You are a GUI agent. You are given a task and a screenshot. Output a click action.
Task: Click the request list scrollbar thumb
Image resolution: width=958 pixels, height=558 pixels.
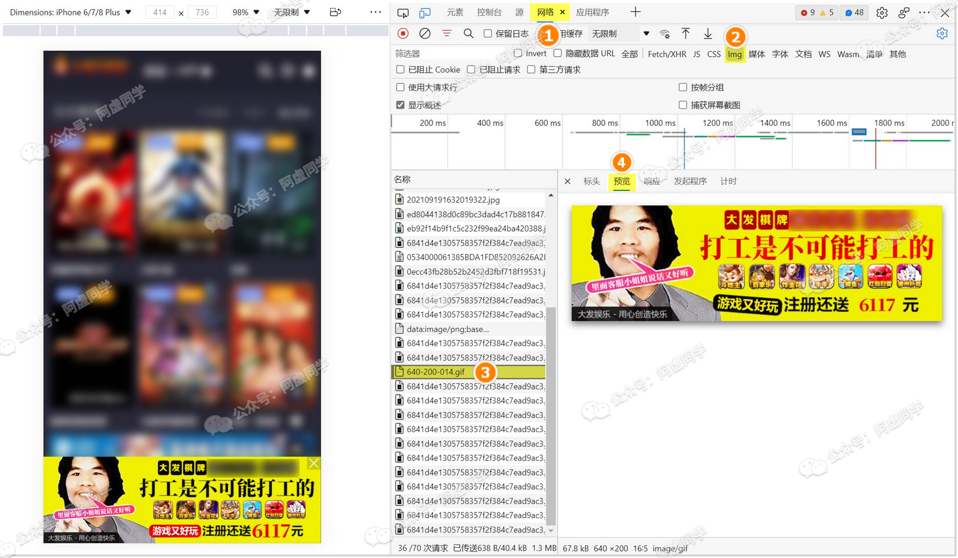coord(551,416)
